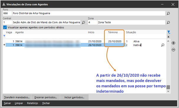Close the Vinculações de Zona window
Viewport: 179px width, 108px height.
[173, 4]
